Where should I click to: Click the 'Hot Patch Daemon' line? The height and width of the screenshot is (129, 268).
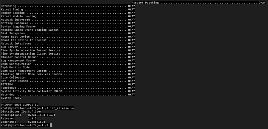(14, 81)
